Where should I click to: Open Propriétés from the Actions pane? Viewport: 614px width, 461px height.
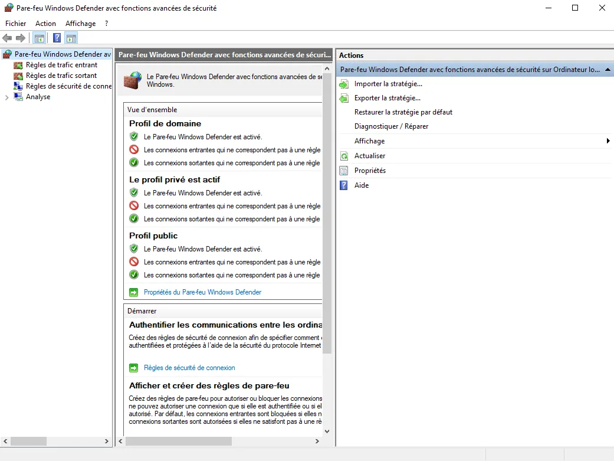coord(370,171)
